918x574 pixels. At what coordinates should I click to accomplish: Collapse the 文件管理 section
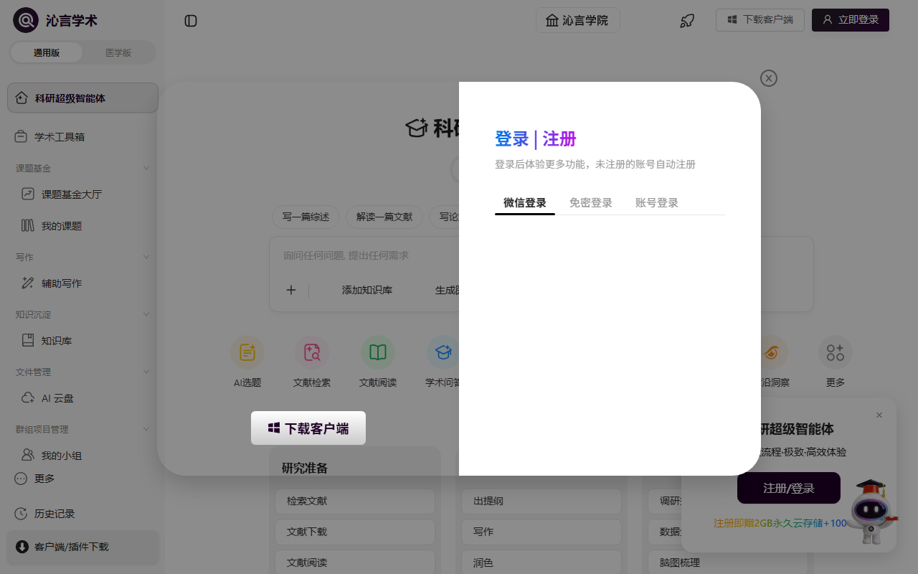click(146, 372)
